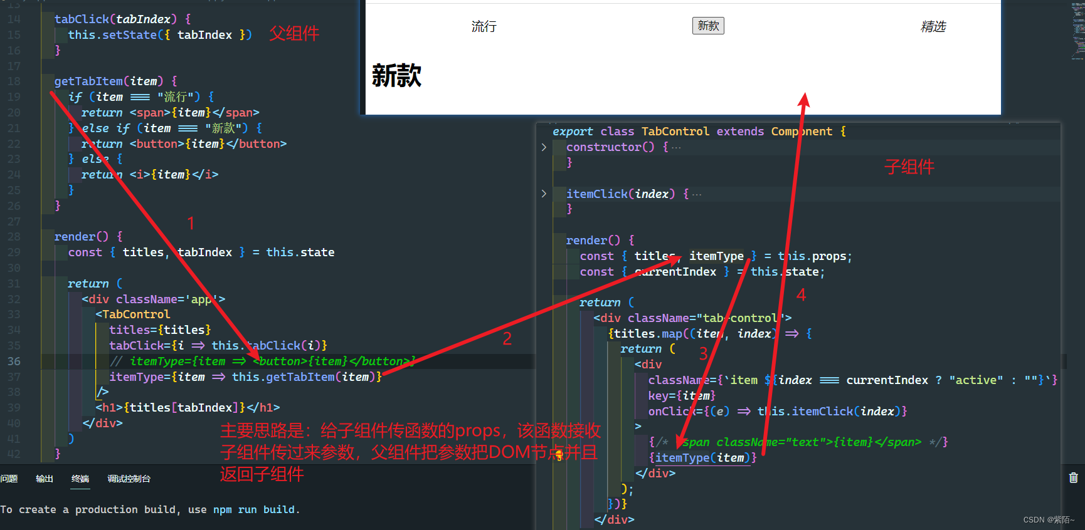Screen dimensions: 1085x530
Task: Click the return <i>{item}</i> line
Action: click(x=150, y=175)
